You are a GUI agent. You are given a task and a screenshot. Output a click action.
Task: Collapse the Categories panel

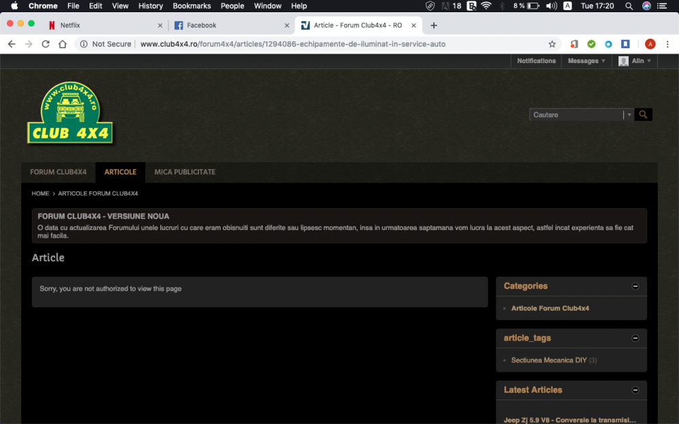pos(636,286)
